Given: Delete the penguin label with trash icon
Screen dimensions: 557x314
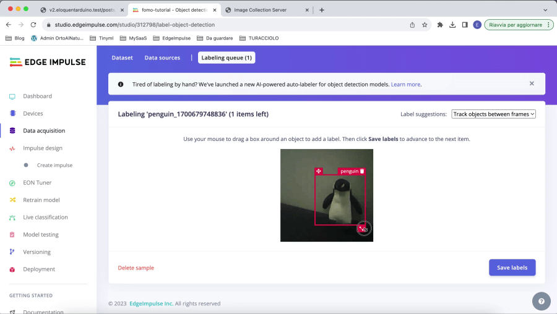Looking at the screenshot, I should (x=362, y=171).
